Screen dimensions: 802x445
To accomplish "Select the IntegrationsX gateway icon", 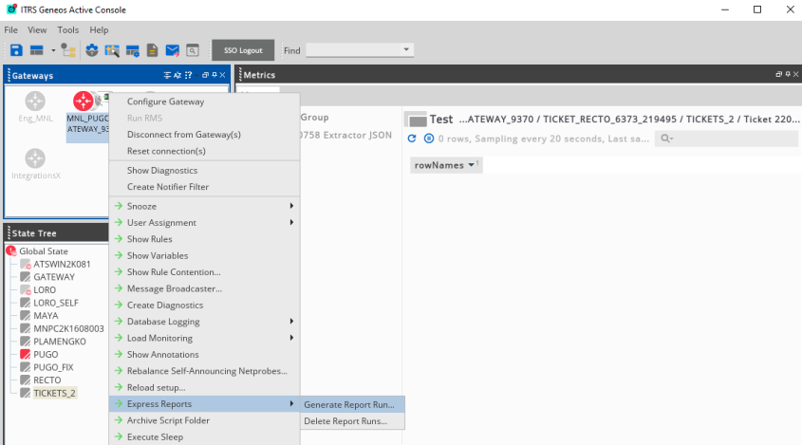I will click(35, 158).
